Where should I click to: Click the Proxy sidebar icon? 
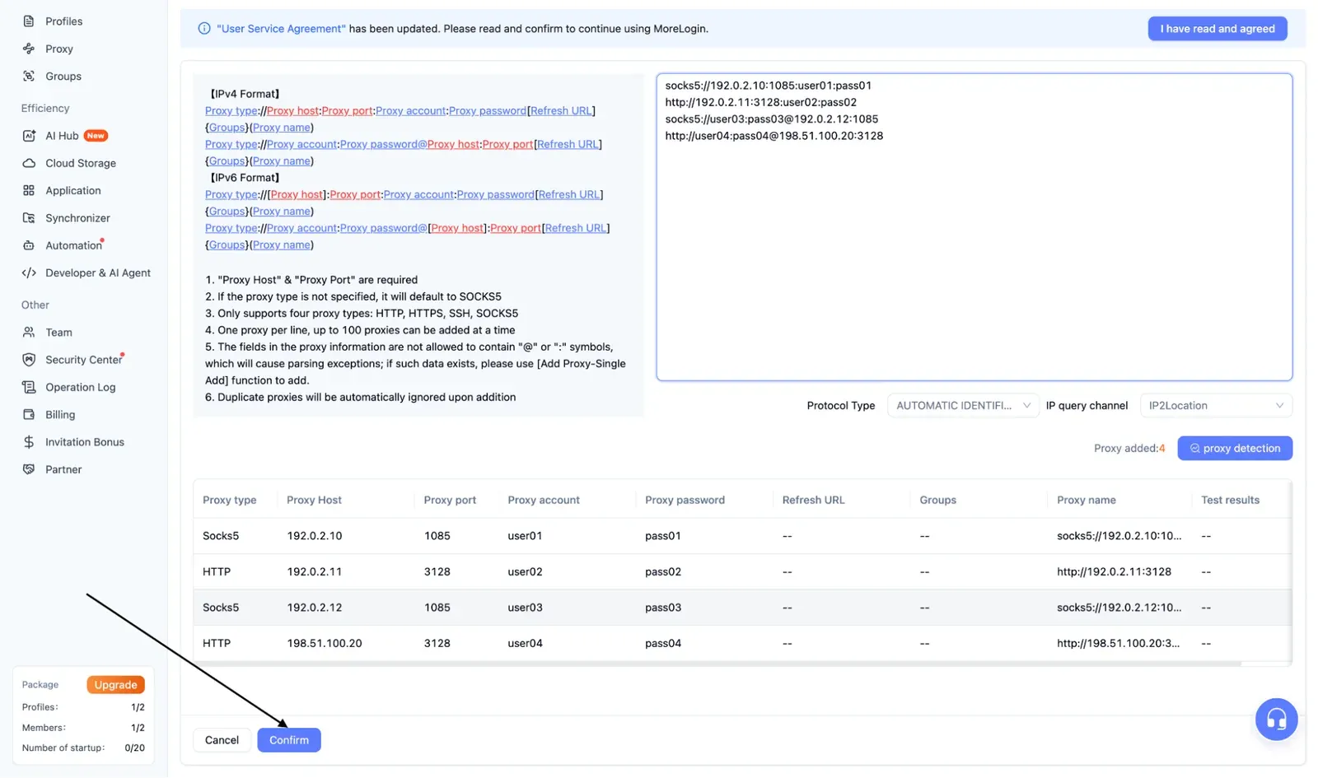click(x=29, y=49)
